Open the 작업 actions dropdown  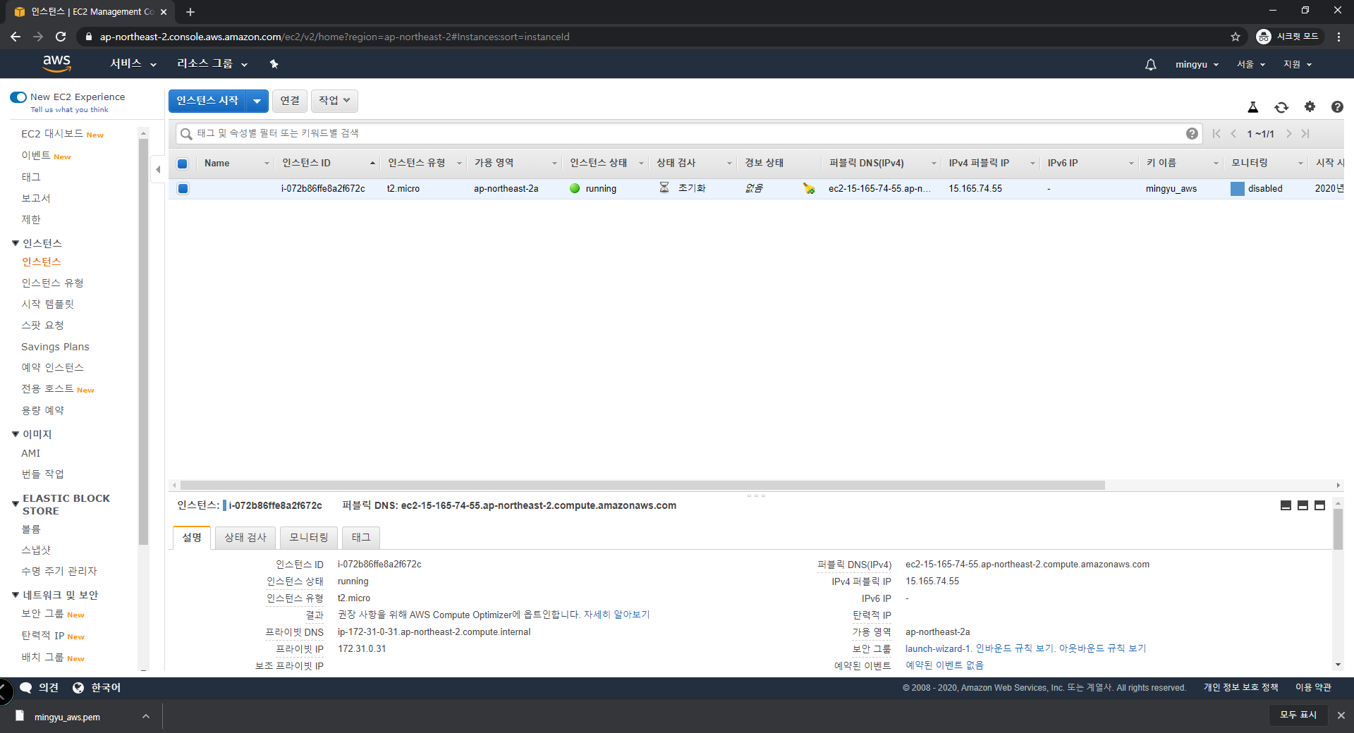tap(334, 101)
